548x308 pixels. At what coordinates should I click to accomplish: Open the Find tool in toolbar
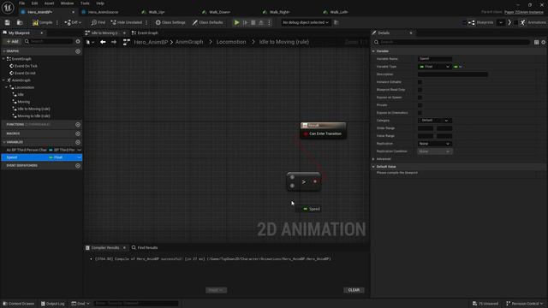pos(98,22)
